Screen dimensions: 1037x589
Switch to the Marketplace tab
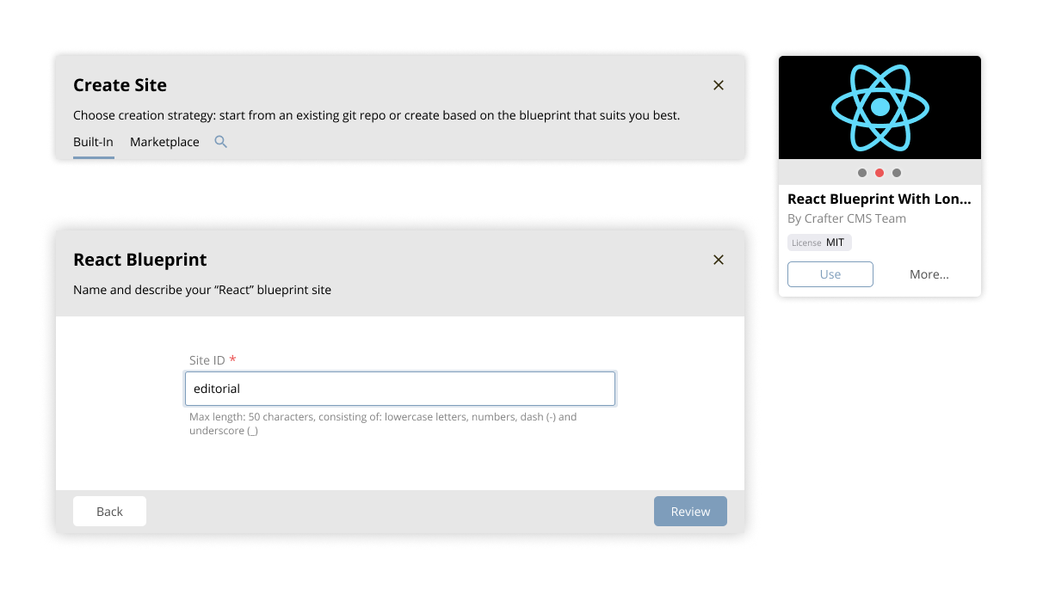point(164,141)
